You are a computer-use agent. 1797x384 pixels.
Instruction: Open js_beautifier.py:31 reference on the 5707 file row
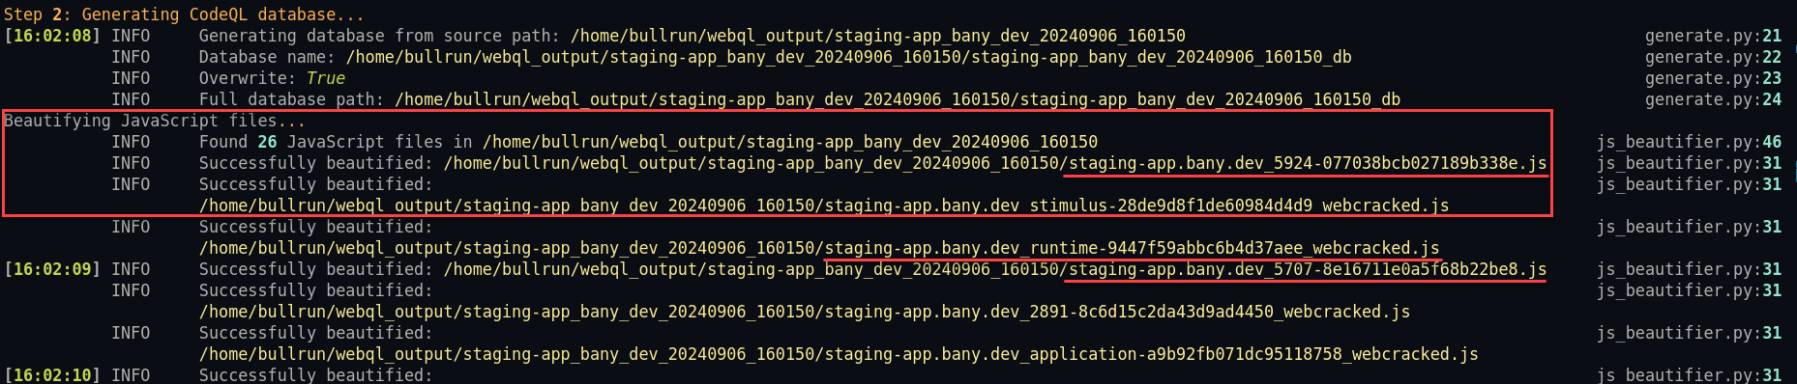(1689, 269)
